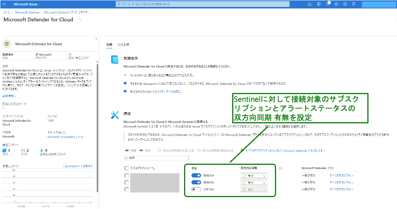Click the Microsoft Defender プラン column header
Image resolution: width=397 pixels, height=209 pixels.
(318, 168)
